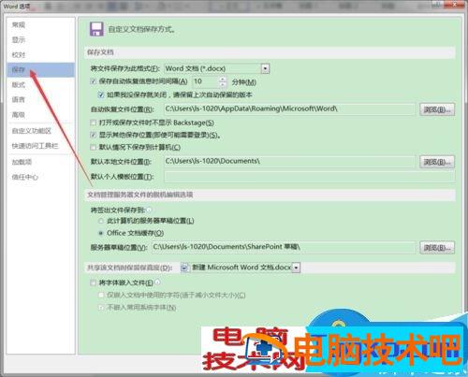Enable 默认情况下保存到计算机 checkbox
Image resolution: width=468 pixels, height=377 pixels.
pyautogui.click(x=93, y=147)
